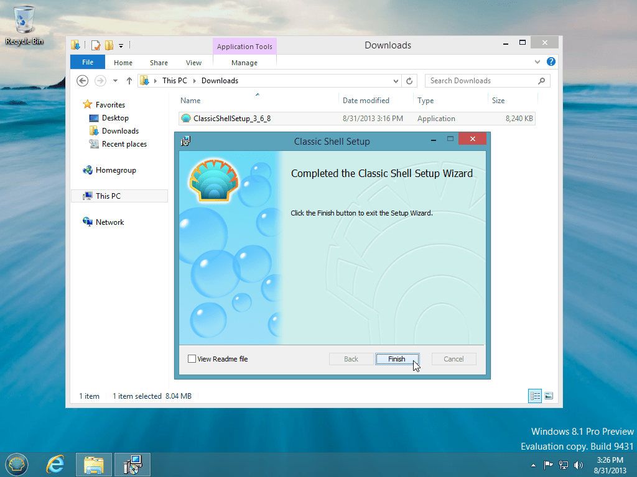Click the search magnifier icon
The image size is (637, 477).
tap(542, 81)
